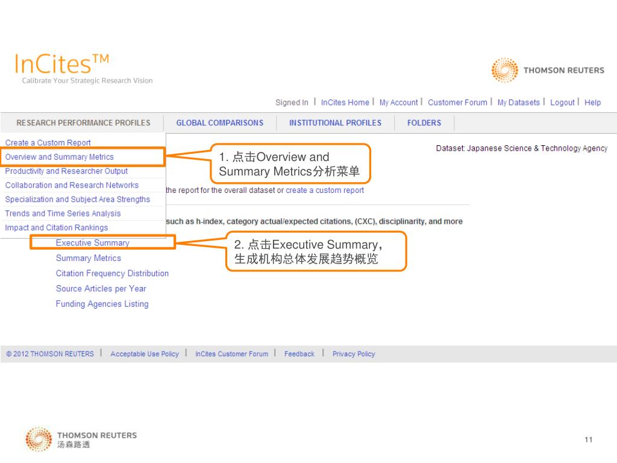Visit the Customer Forum link in header

[x=458, y=102]
